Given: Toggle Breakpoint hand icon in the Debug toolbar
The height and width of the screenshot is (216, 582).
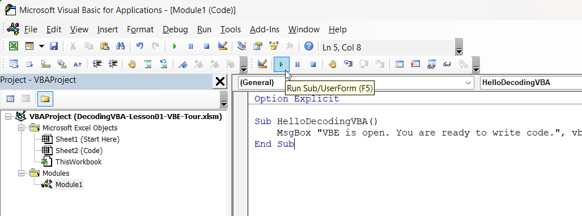Looking at the screenshot, I should [x=332, y=64].
